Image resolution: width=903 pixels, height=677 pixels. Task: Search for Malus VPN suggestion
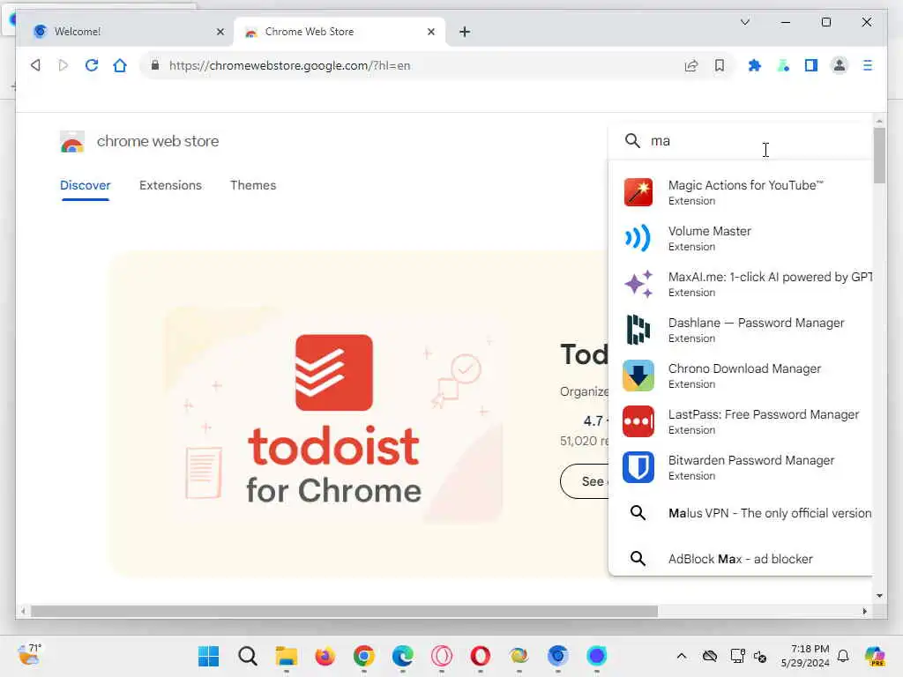click(741, 513)
